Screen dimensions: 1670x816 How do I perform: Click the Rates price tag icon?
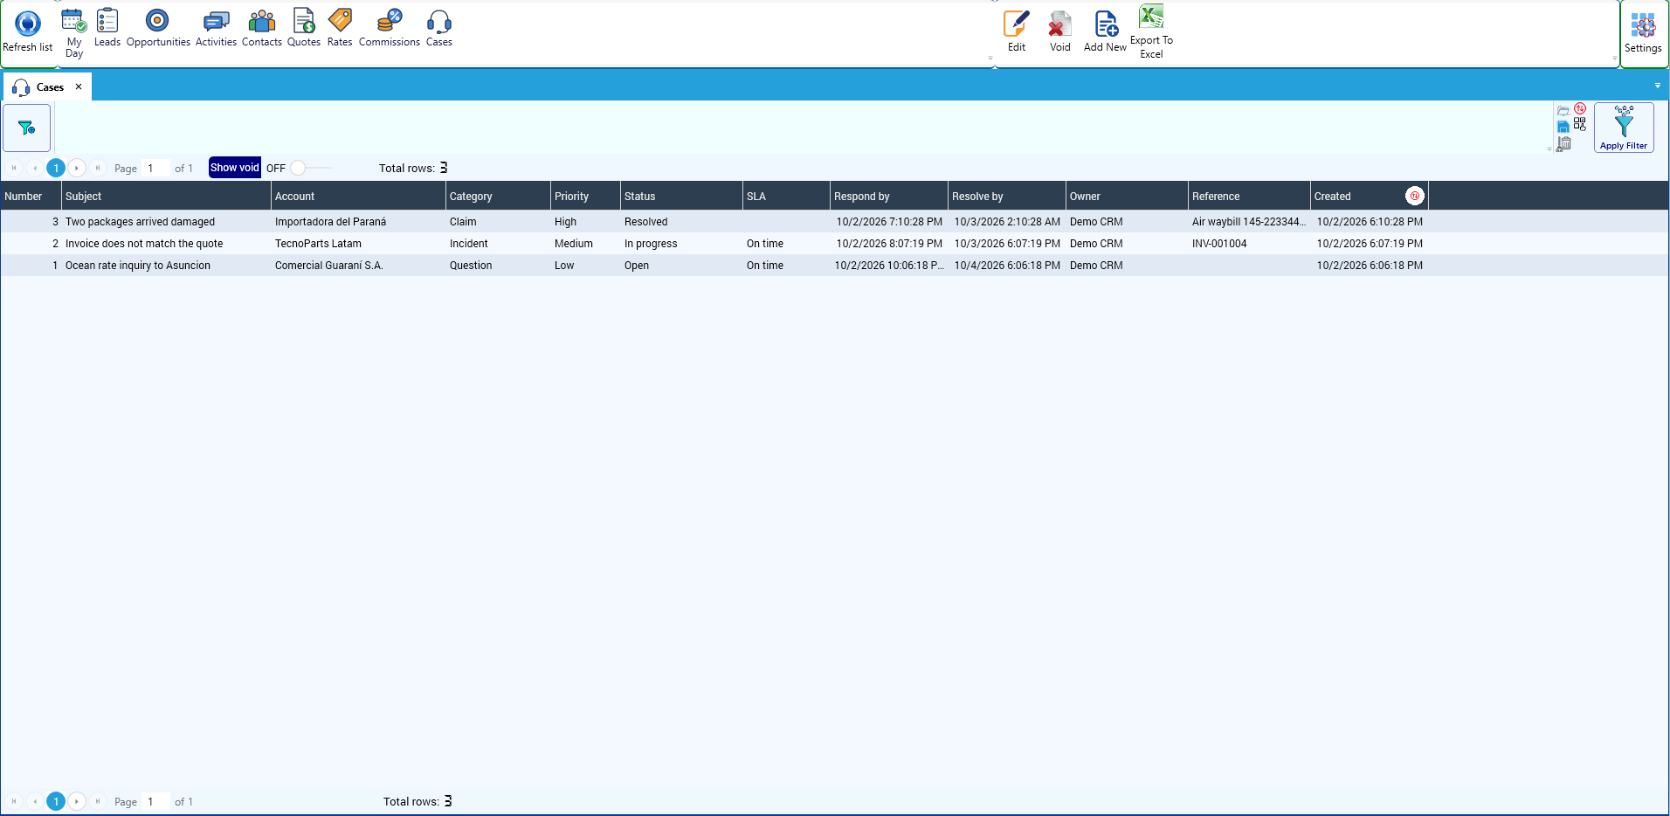coord(340,20)
